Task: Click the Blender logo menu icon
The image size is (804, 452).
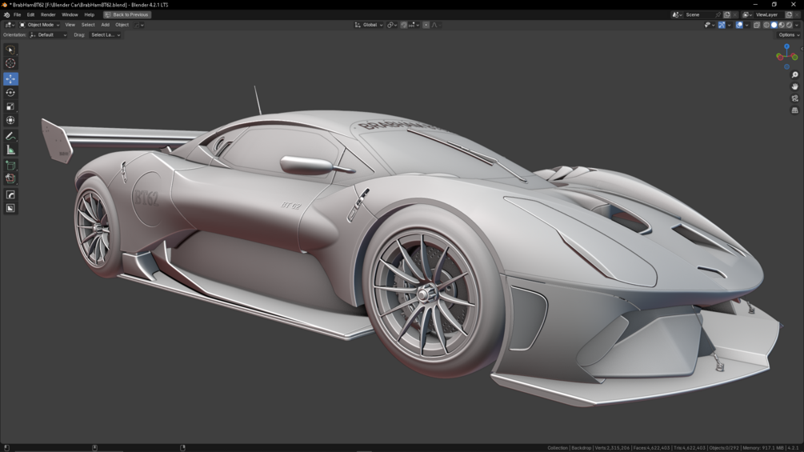Action: pyautogui.click(x=6, y=15)
